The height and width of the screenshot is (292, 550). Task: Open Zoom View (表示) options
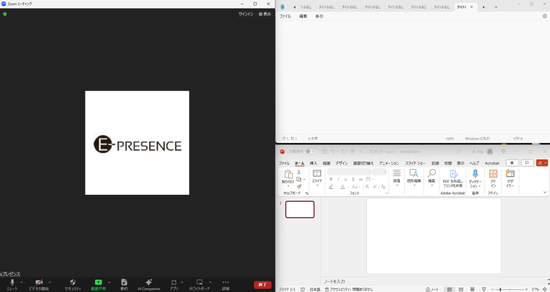coord(265,14)
